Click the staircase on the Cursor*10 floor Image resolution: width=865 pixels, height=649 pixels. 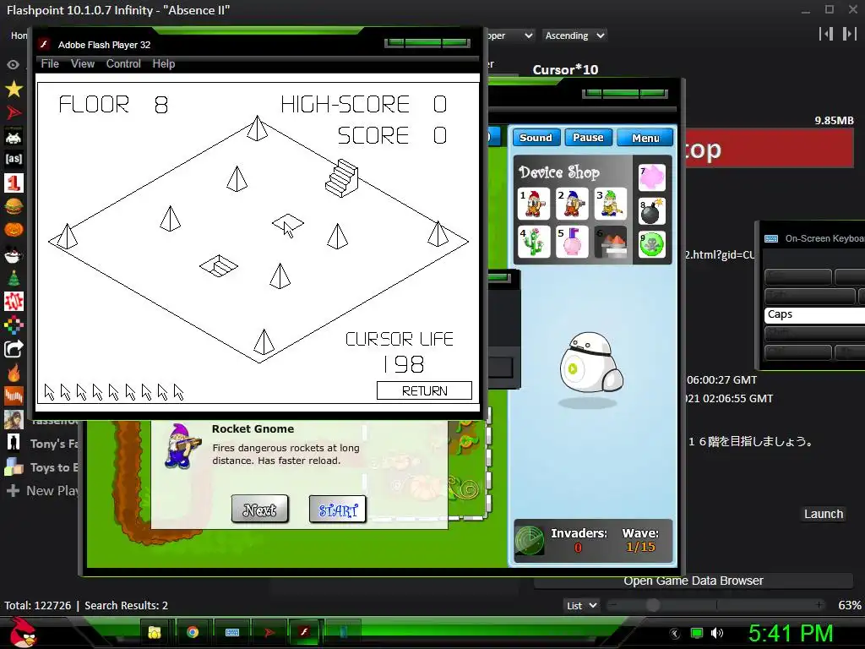[x=341, y=177]
